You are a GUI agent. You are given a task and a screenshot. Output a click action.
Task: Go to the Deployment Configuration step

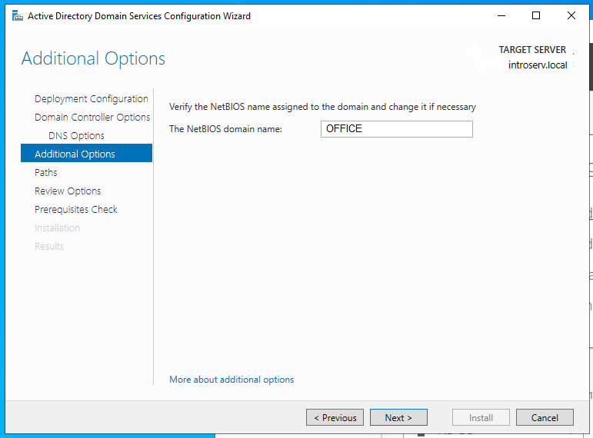click(91, 99)
